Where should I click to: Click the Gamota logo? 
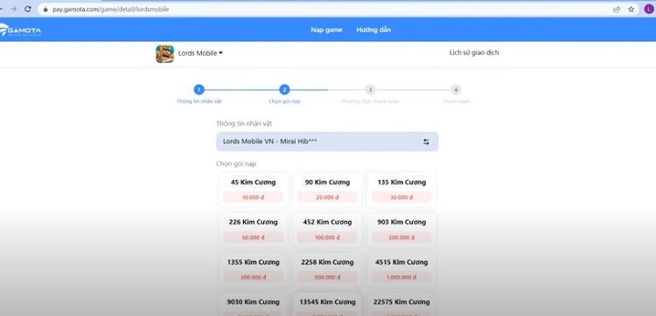pyautogui.click(x=20, y=30)
